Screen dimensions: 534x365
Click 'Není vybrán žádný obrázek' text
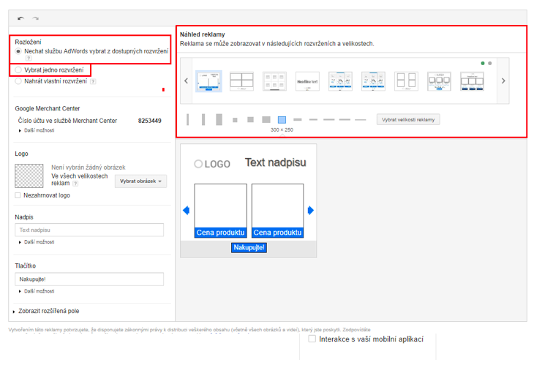89,168
